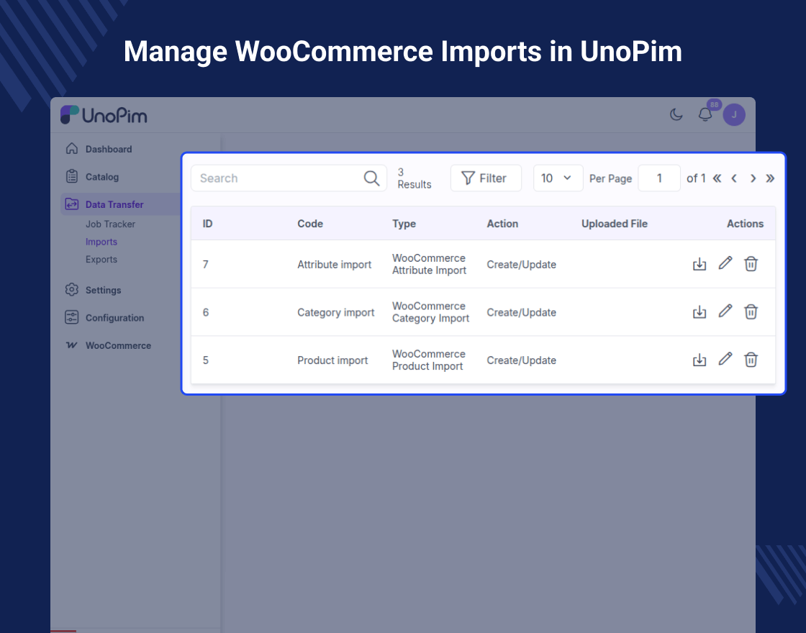The height and width of the screenshot is (633, 806).
Task: Open the per page 10 dropdown
Action: (x=558, y=178)
